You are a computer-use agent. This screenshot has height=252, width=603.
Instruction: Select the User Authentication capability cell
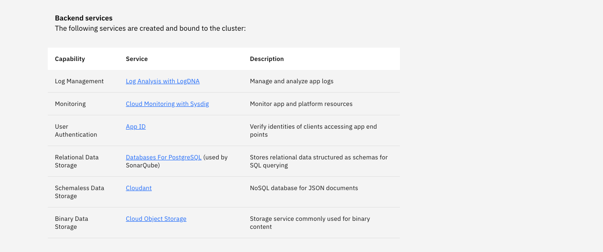click(76, 130)
